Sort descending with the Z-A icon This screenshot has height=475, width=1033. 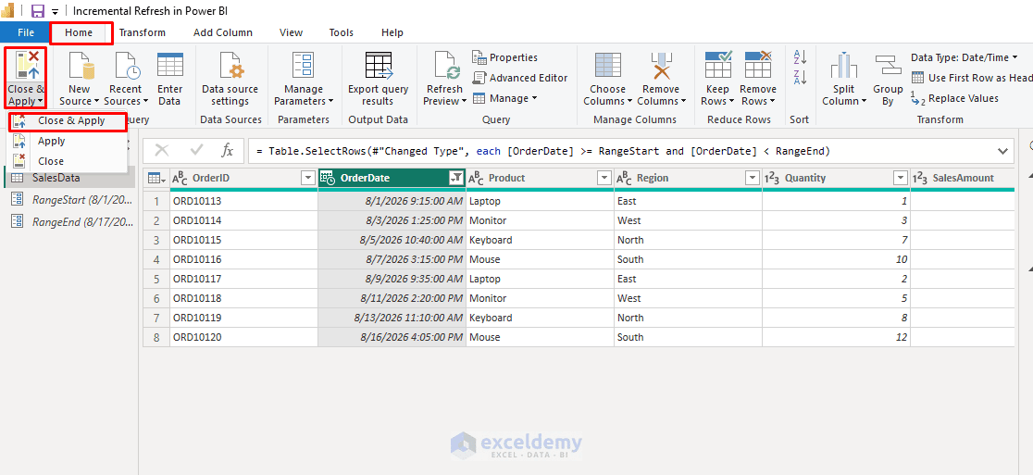(800, 77)
